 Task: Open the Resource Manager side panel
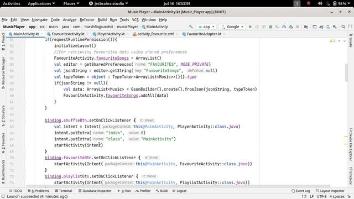tap(3, 73)
